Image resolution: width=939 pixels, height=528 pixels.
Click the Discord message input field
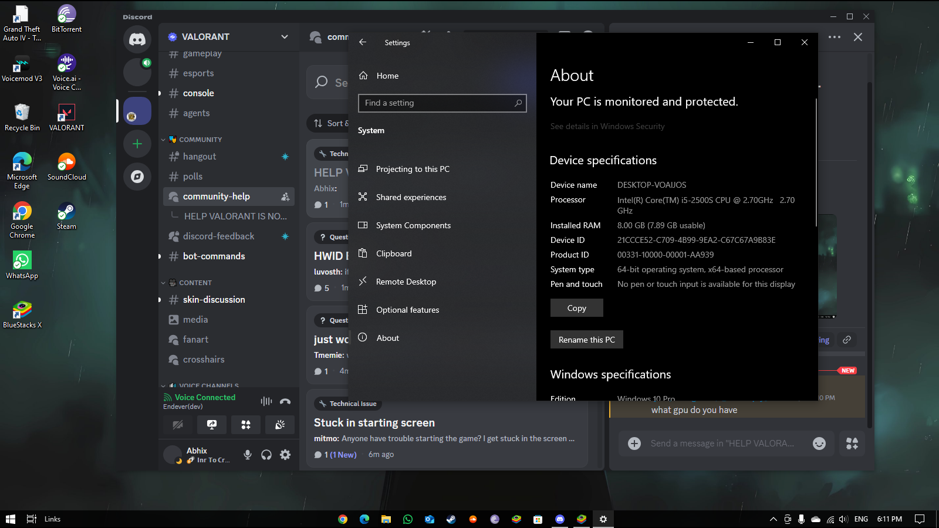click(x=722, y=444)
